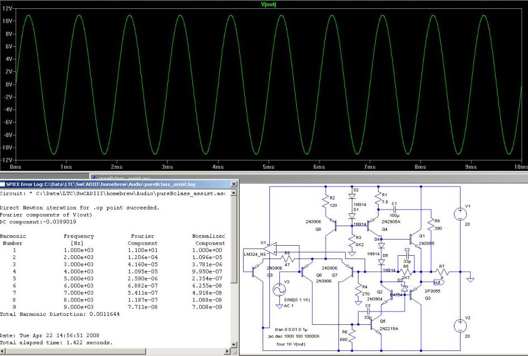The image size is (528, 356).
Task: Click the V1 voltage source symbol
Action: [x=459, y=214]
